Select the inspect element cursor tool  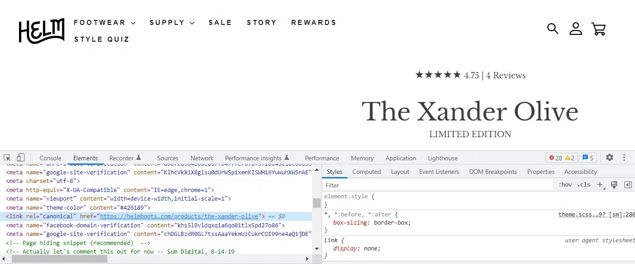point(7,157)
